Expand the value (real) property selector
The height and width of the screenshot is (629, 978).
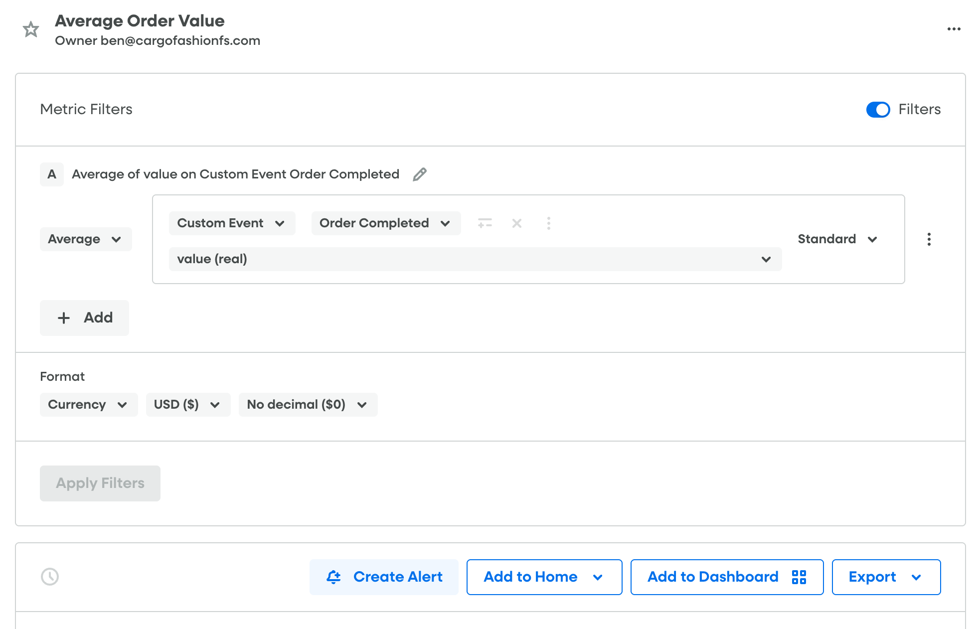point(475,259)
